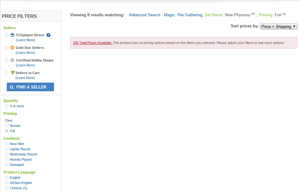Viewport: 301px width, 192px height.
Task: Check the Heavily Played checkbox
Action: [7, 159]
